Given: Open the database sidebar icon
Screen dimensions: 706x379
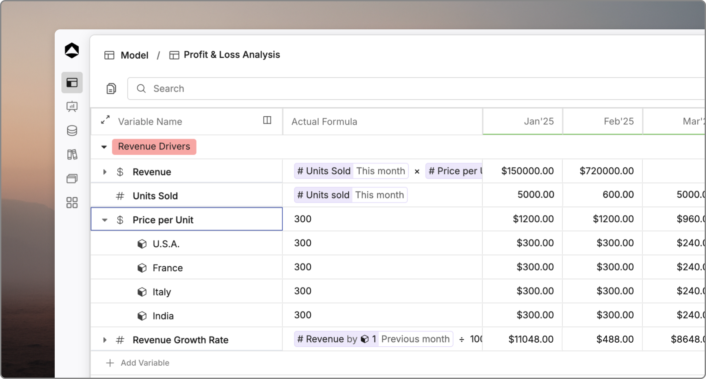Looking at the screenshot, I should click(x=72, y=130).
